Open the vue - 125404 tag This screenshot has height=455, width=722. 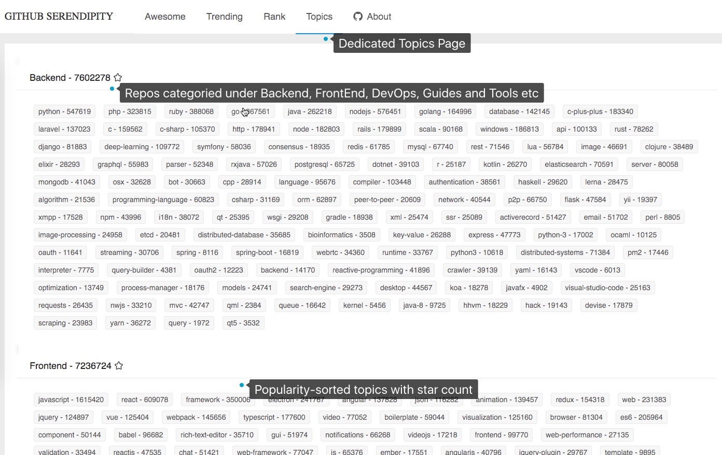click(x=128, y=417)
